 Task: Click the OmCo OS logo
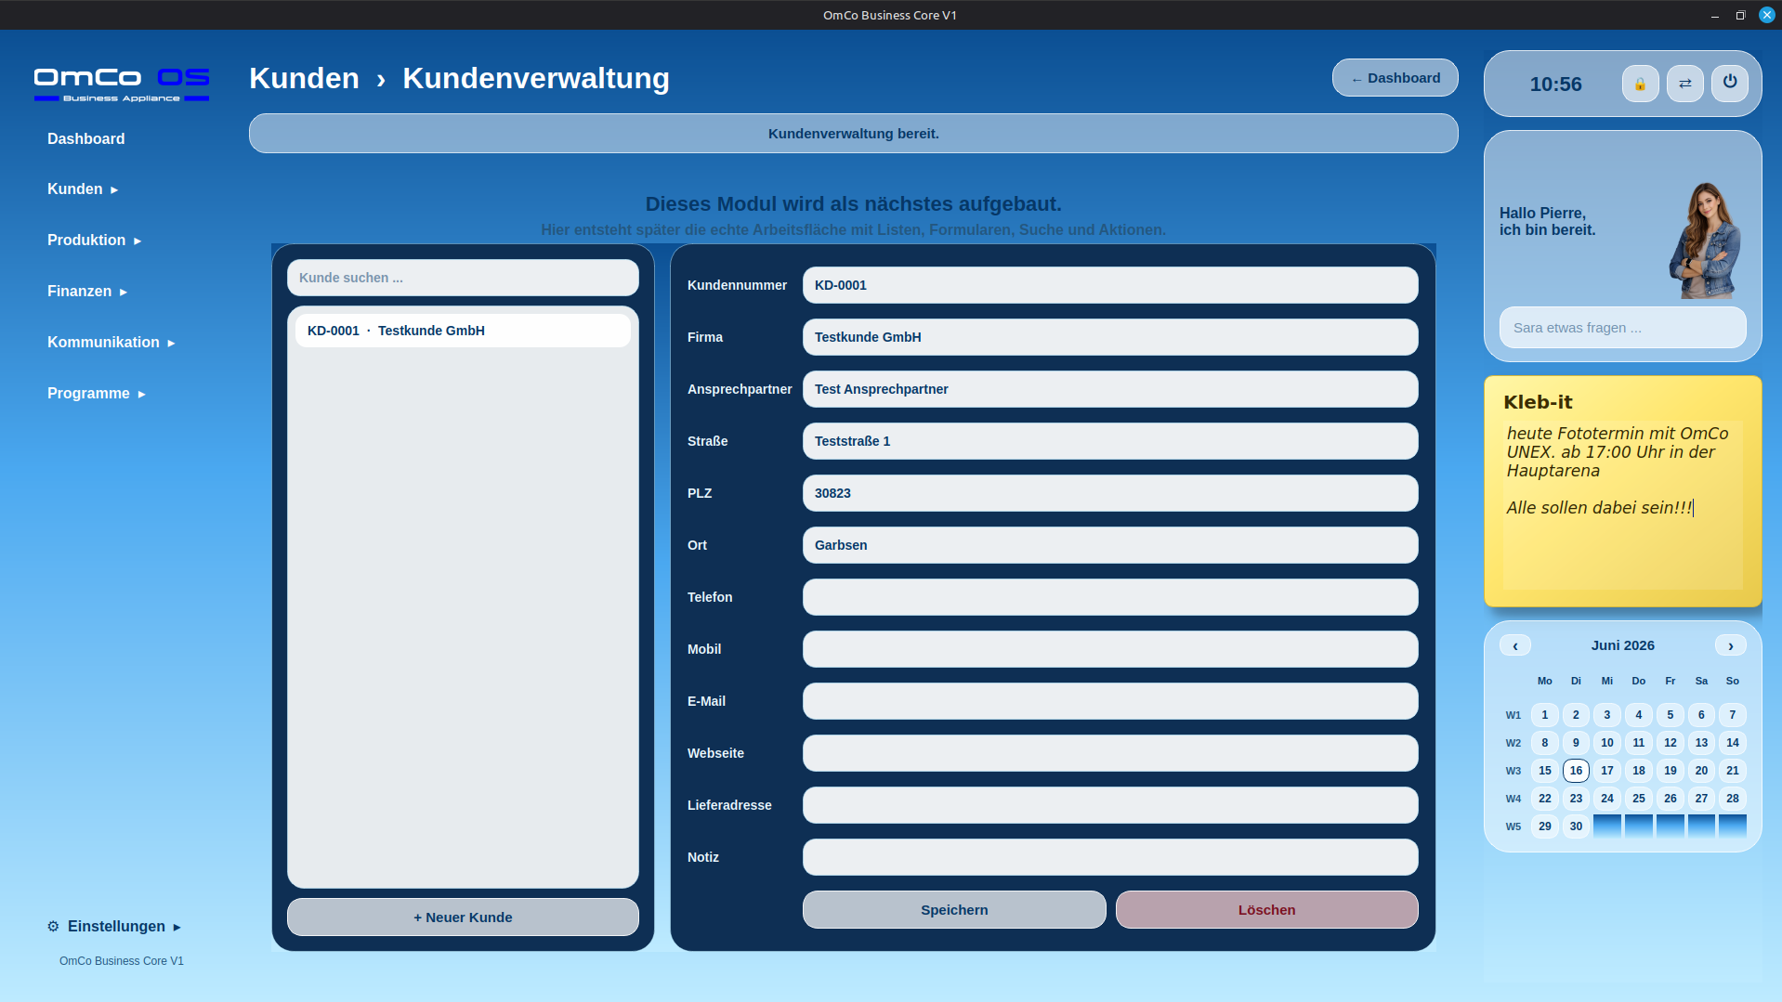coord(122,84)
